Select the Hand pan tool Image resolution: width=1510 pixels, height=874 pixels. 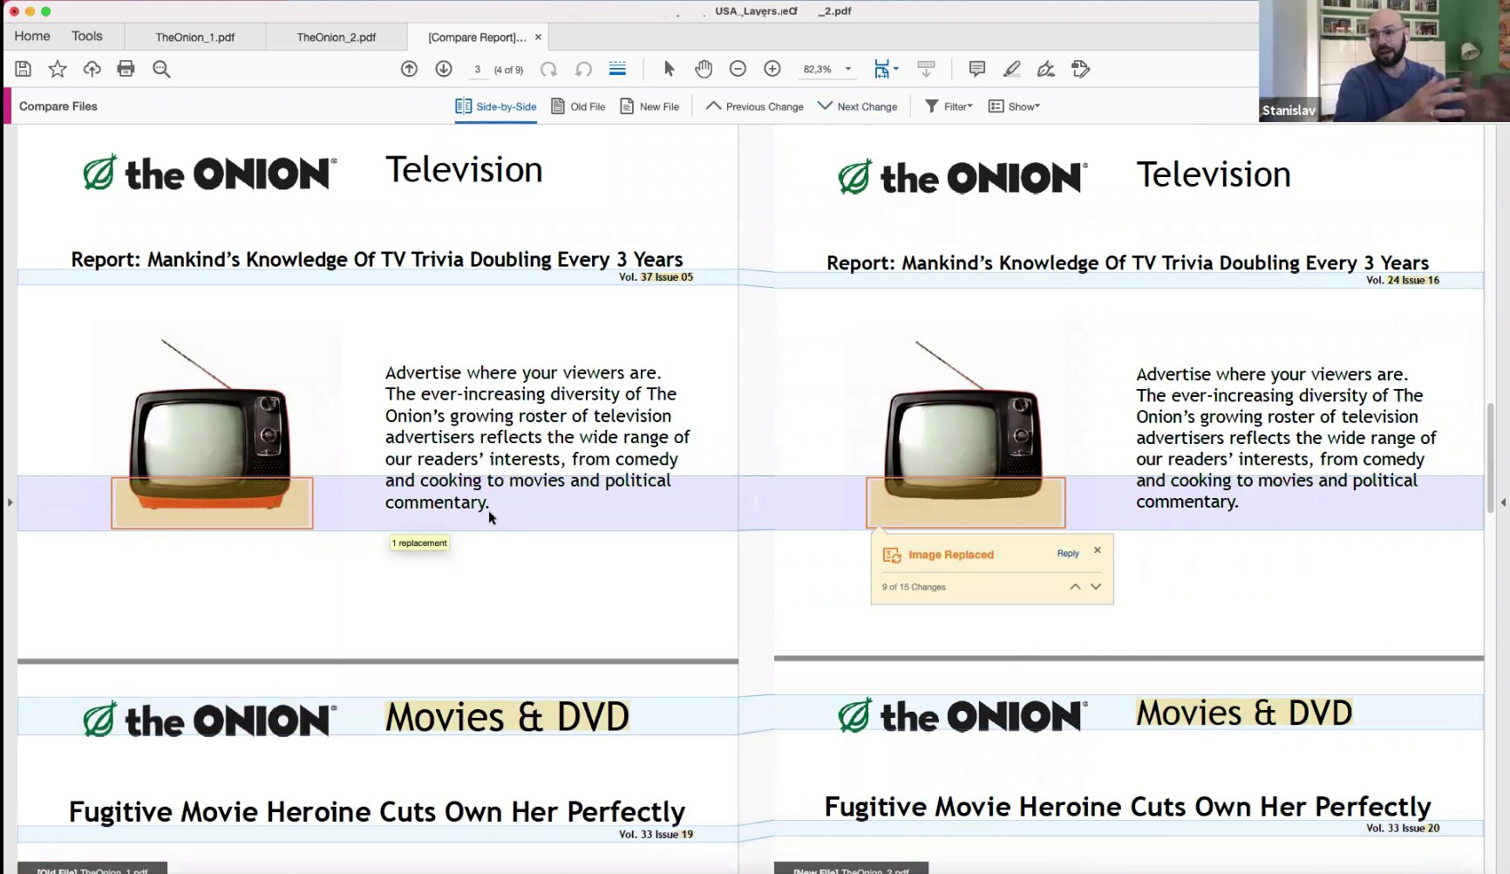tap(704, 69)
